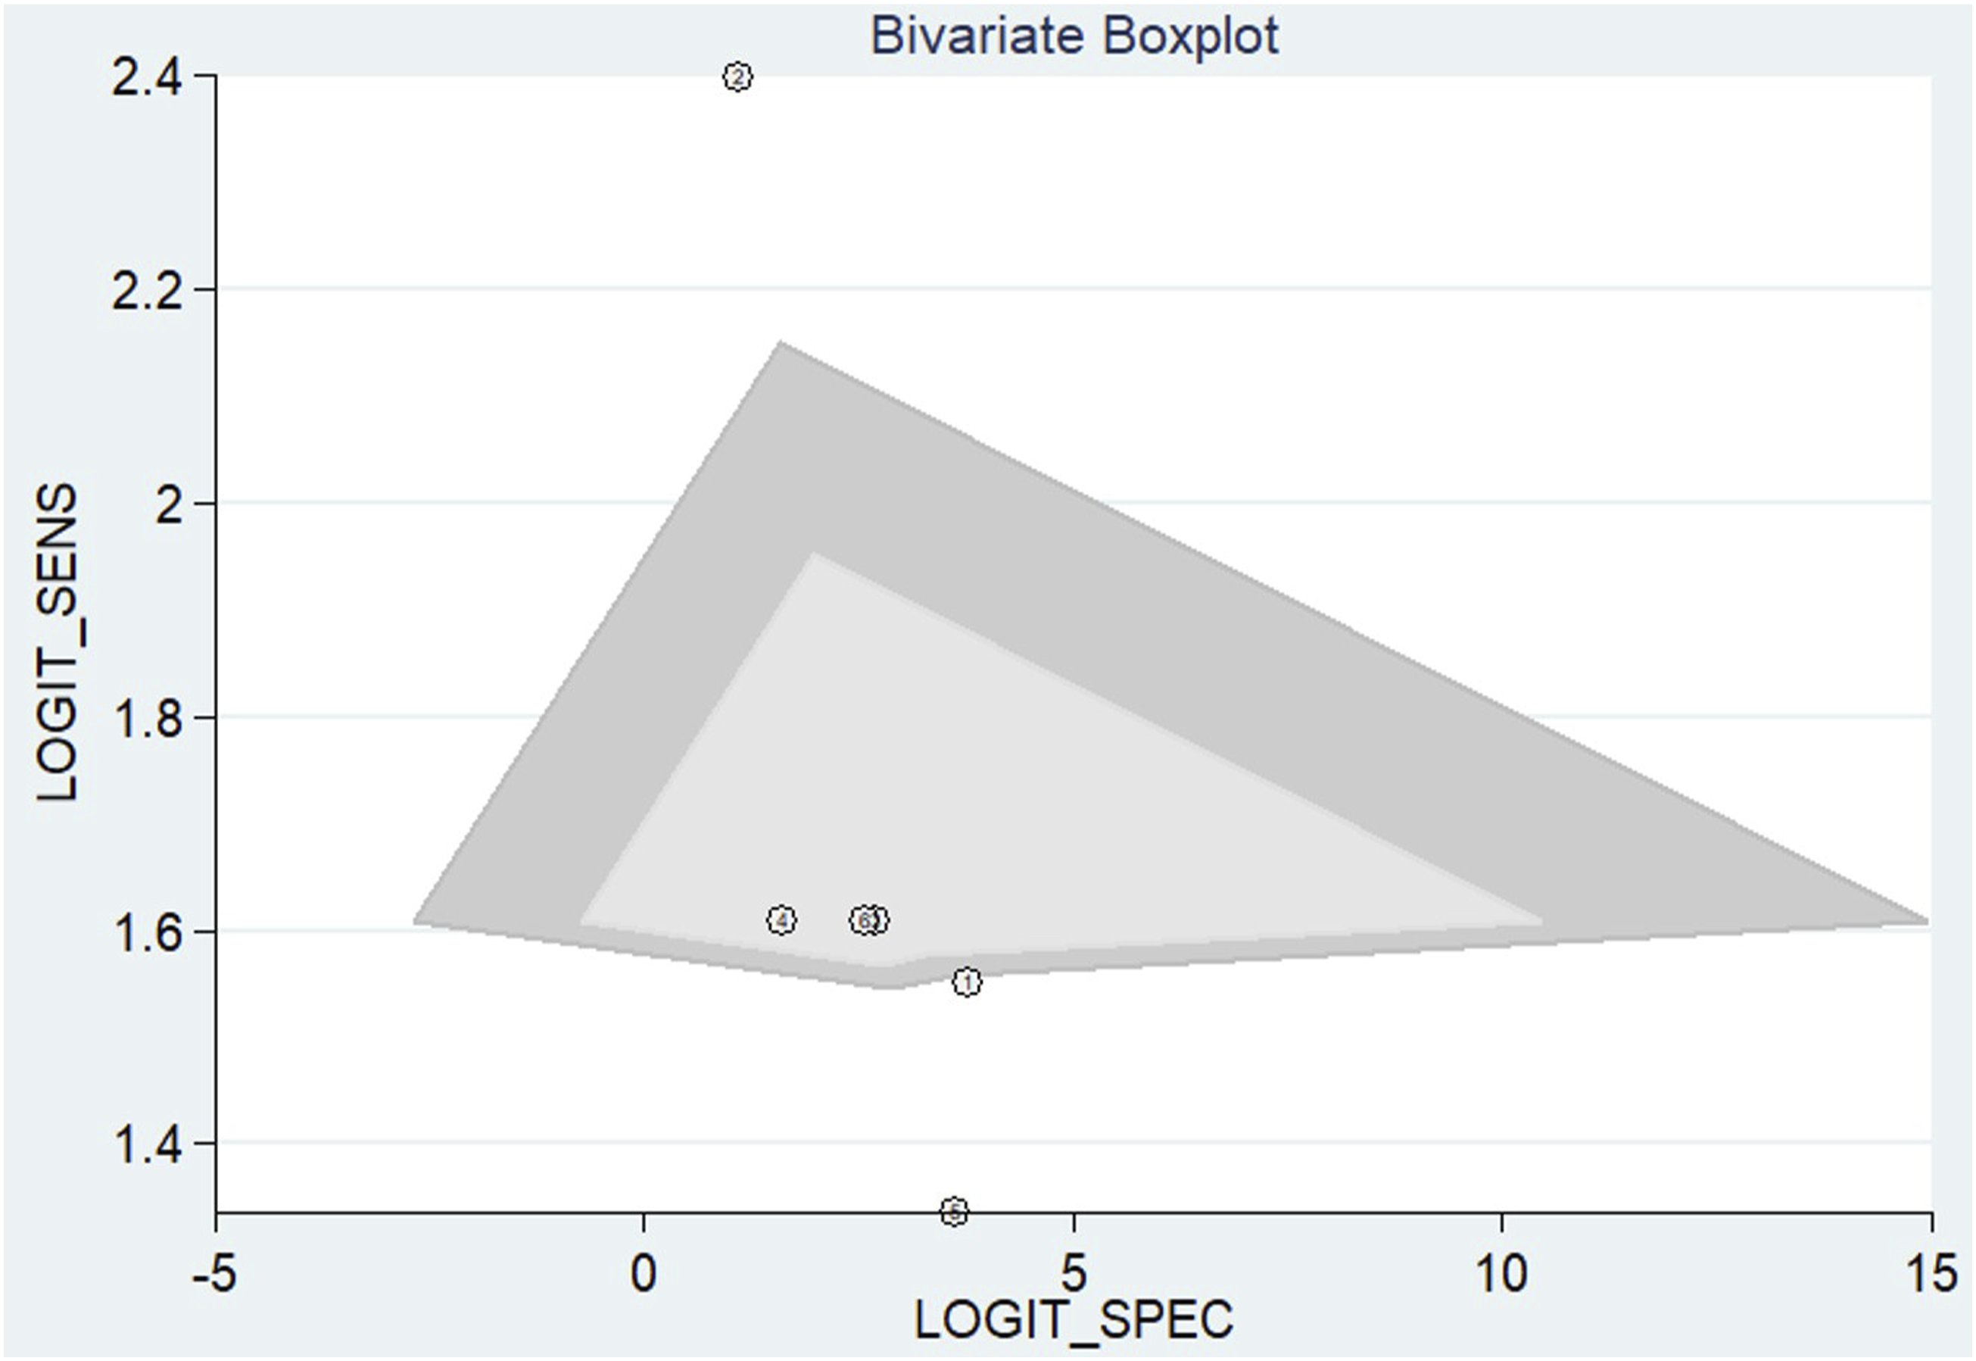Click the 2 y-axis tick label
Viewport: 1976px width, 1361px height.
coord(170,506)
